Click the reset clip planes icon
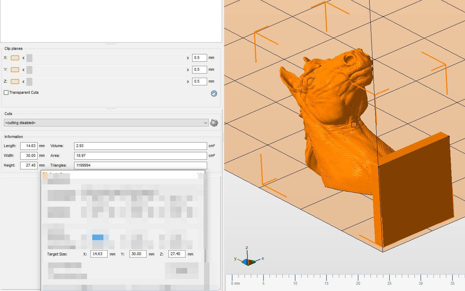This screenshot has width=465, height=291. (214, 93)
